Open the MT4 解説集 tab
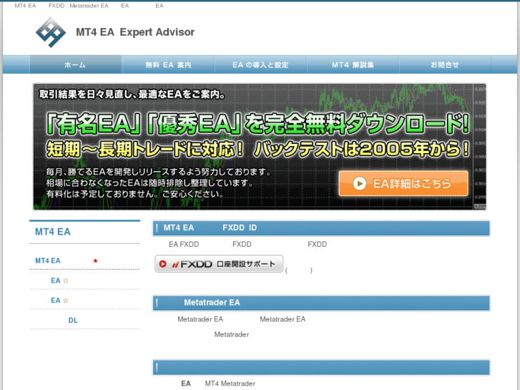520x390 pixels. click(x=353, y=64)
